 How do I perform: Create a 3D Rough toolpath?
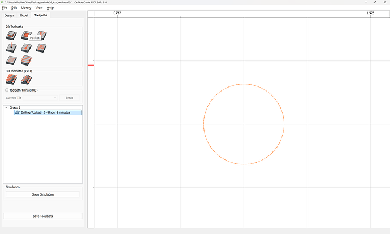11,80
